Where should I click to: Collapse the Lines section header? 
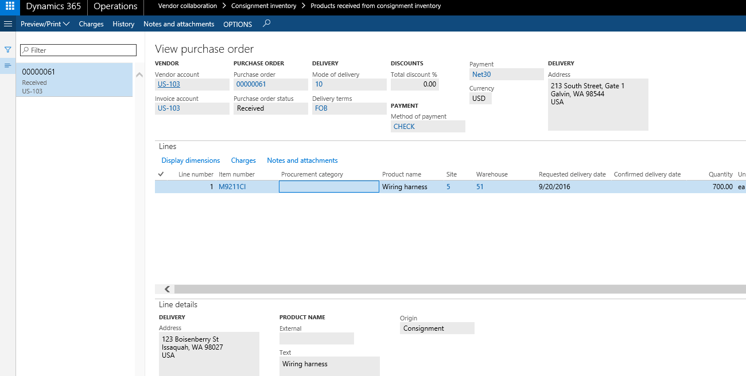pyautogui.click(x=168, y=147)
